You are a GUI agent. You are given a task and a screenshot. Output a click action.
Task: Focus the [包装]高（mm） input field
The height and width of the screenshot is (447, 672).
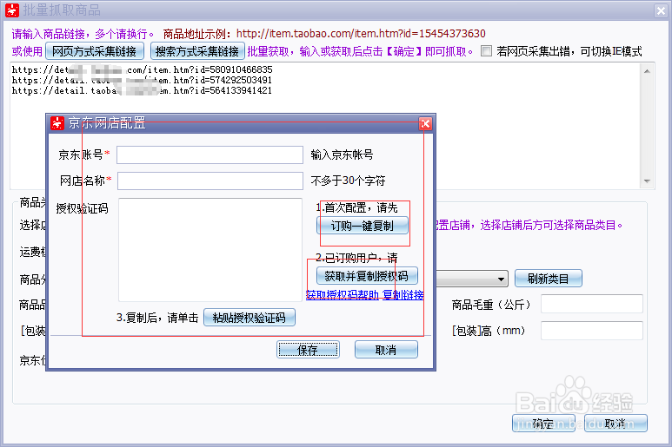[x=591, y=331]
